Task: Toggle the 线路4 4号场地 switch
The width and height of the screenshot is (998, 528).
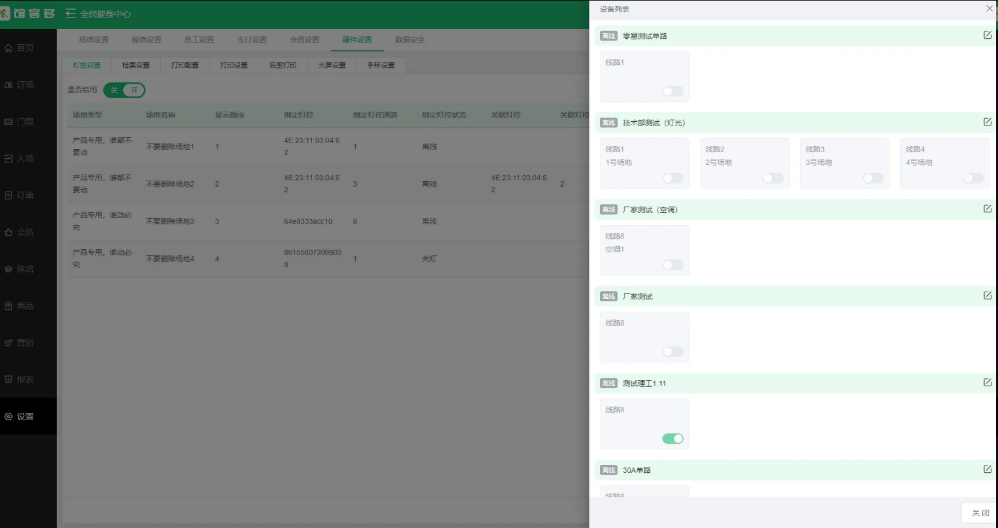Action: tap(973, 178)
